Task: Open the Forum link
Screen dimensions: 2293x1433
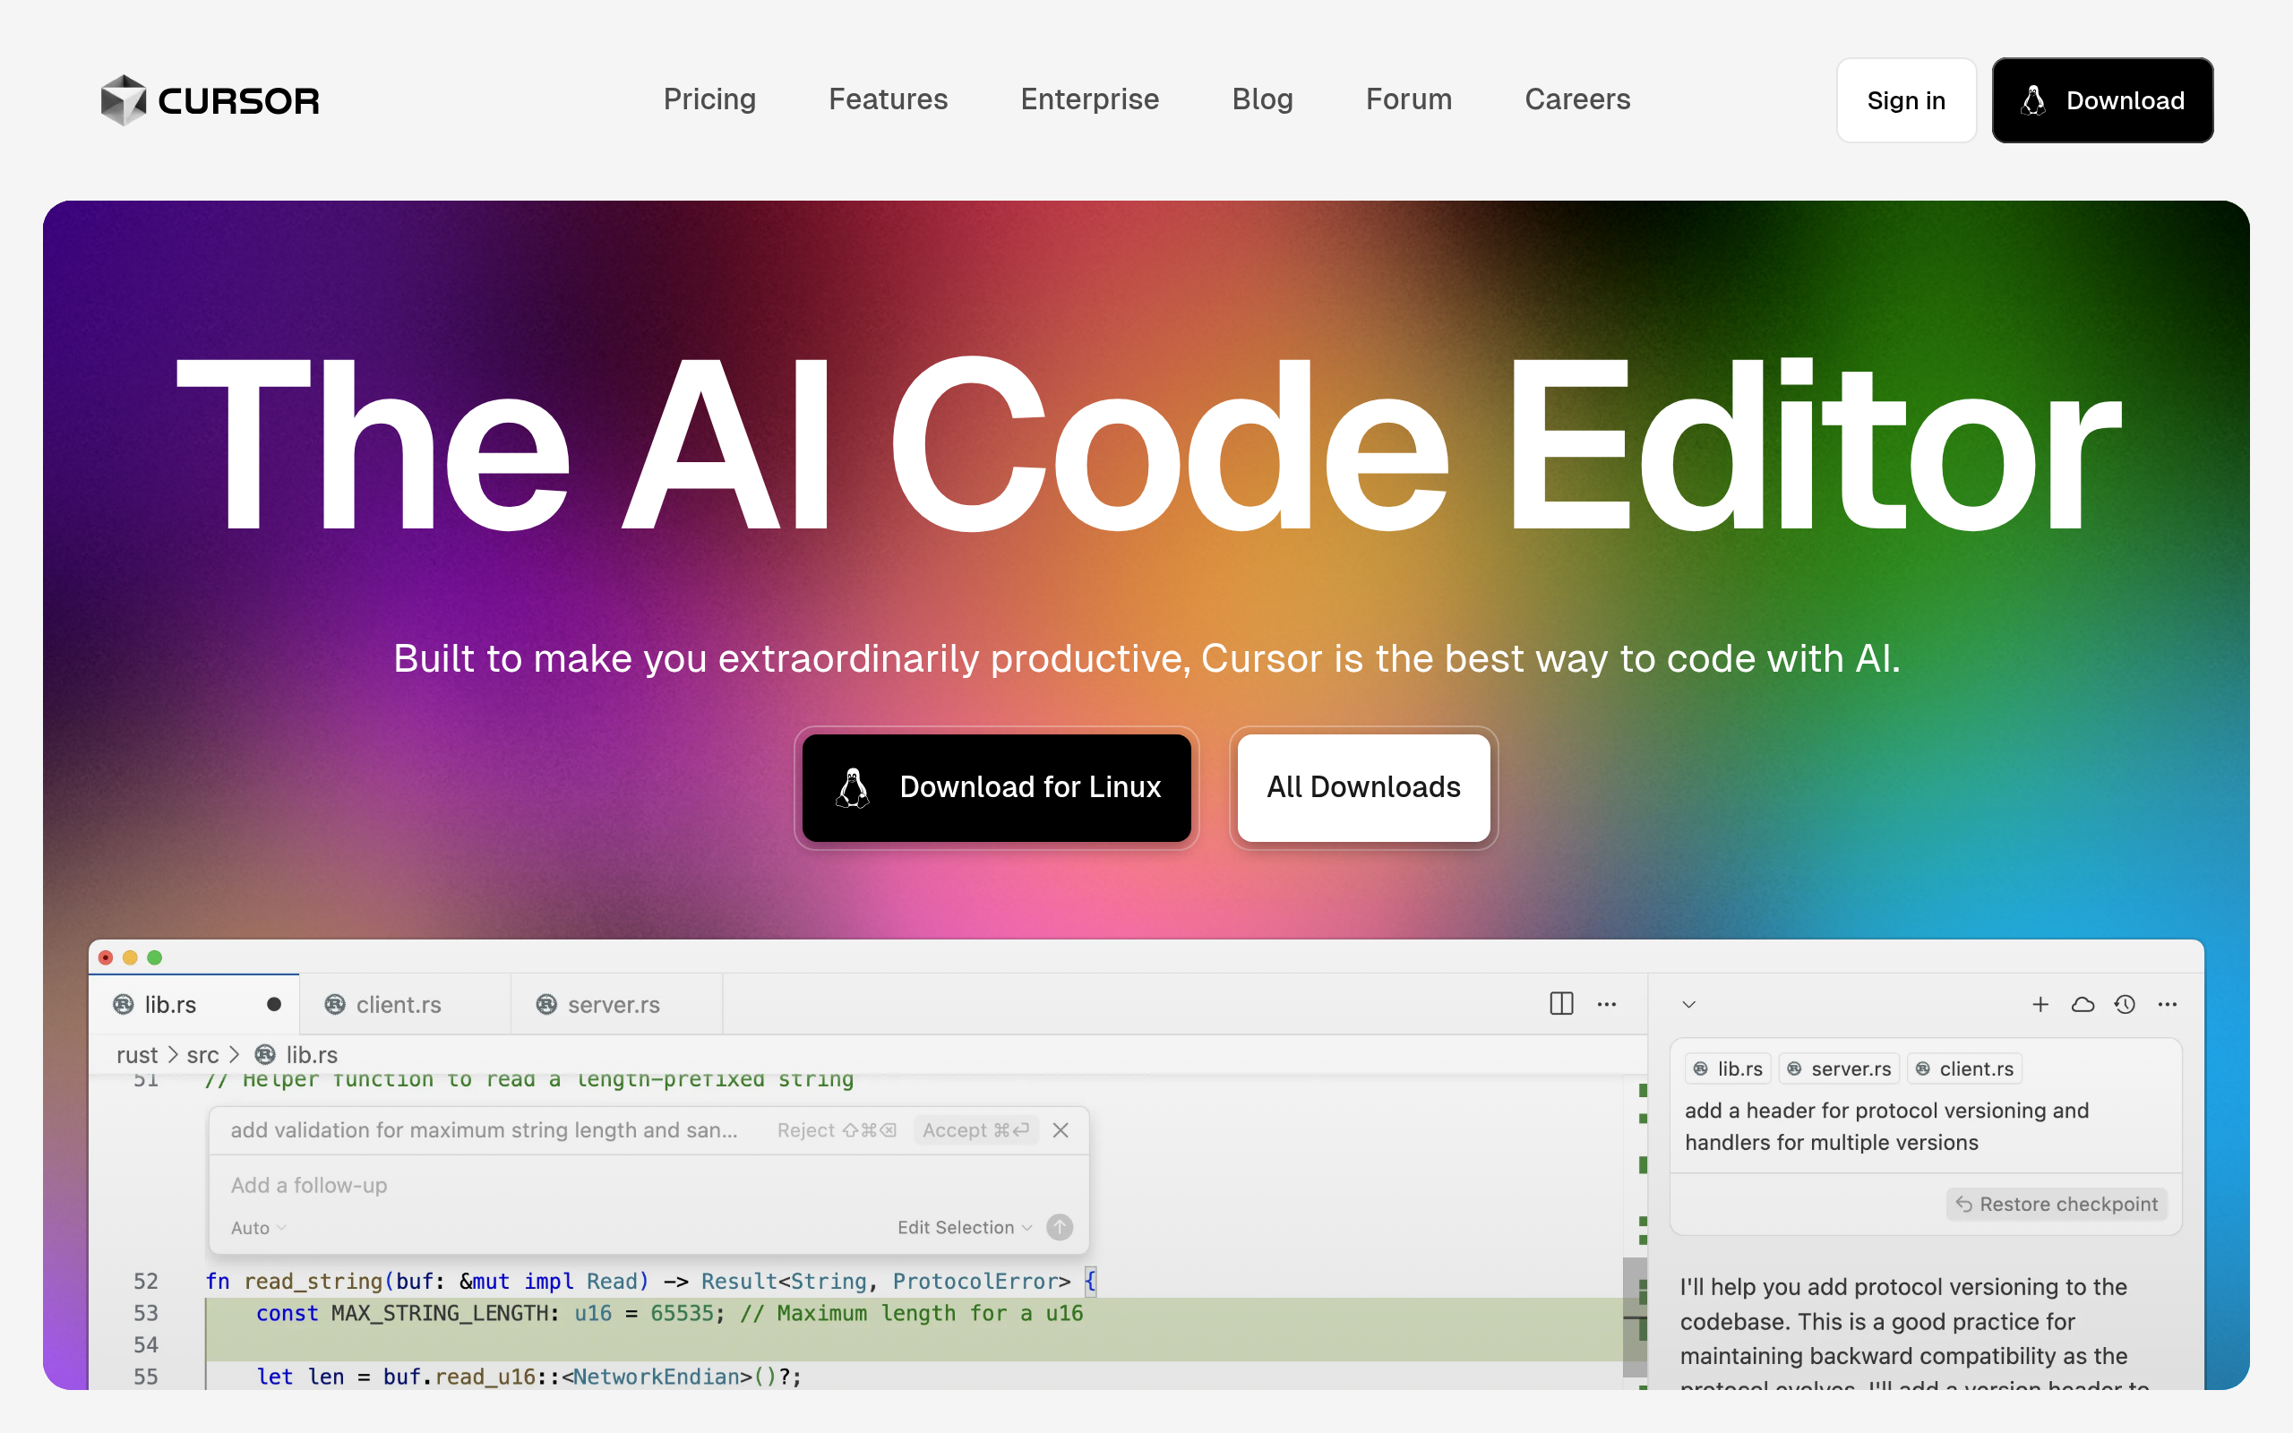Action: 1408,99
